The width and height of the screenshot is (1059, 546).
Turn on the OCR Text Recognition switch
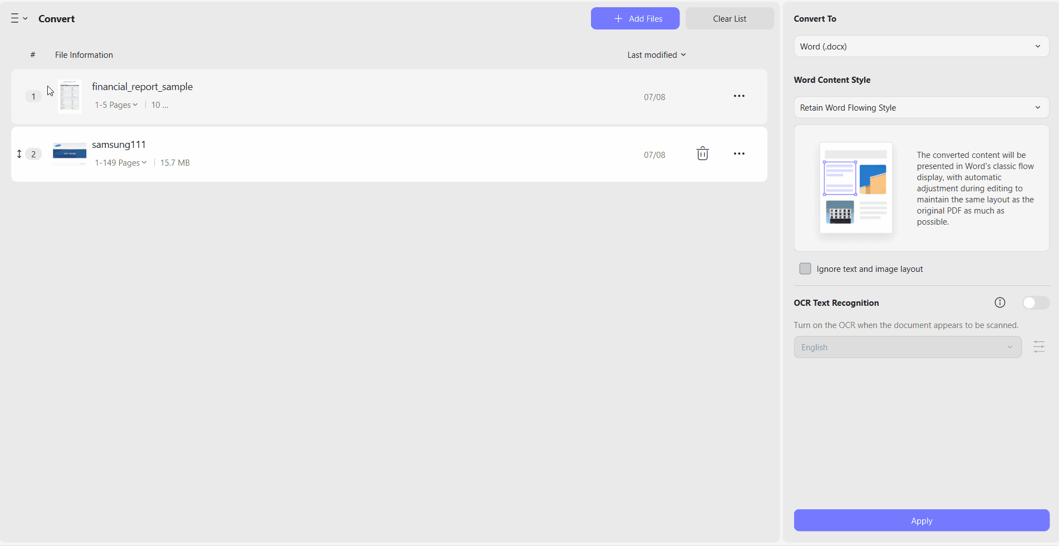click(1036, 302)
